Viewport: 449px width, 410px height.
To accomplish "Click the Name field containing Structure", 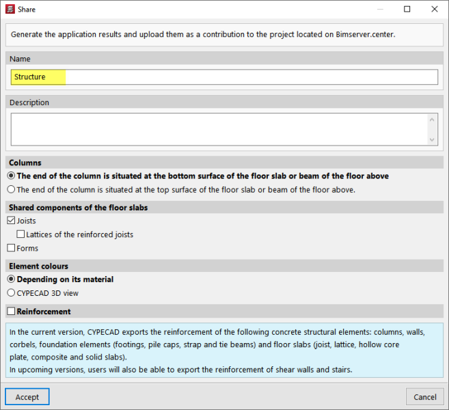I will point(224,77).
